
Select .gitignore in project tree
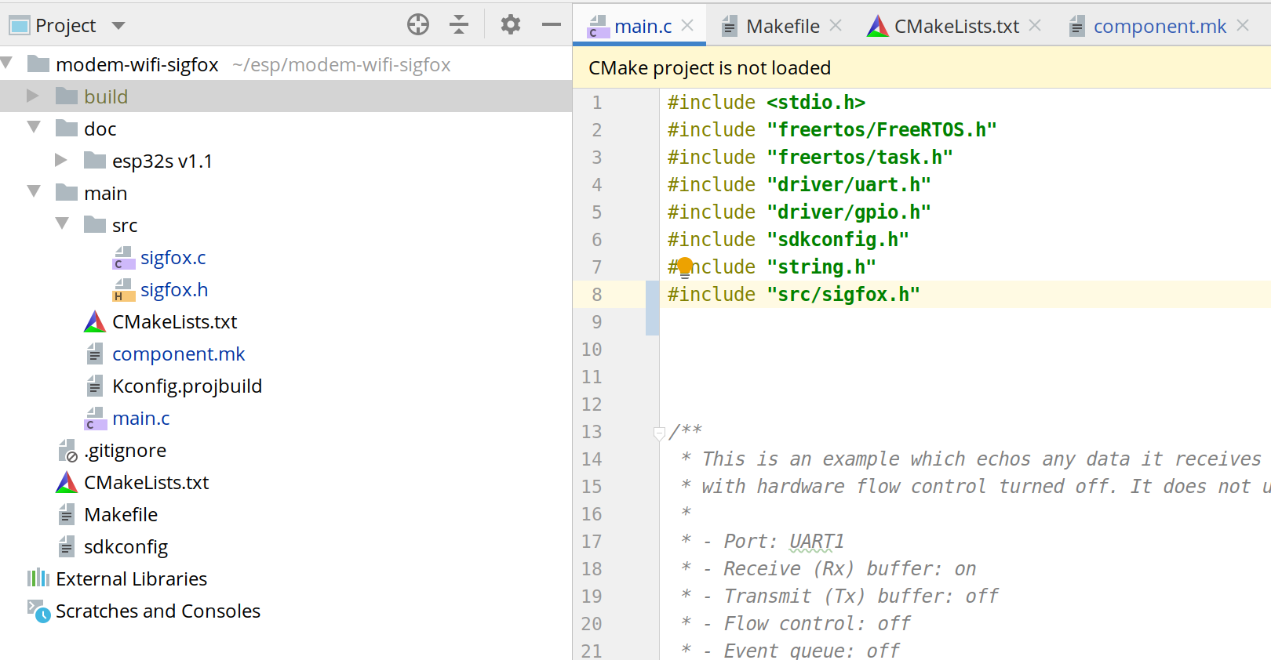pyautogui.click(x=126, y=450)
